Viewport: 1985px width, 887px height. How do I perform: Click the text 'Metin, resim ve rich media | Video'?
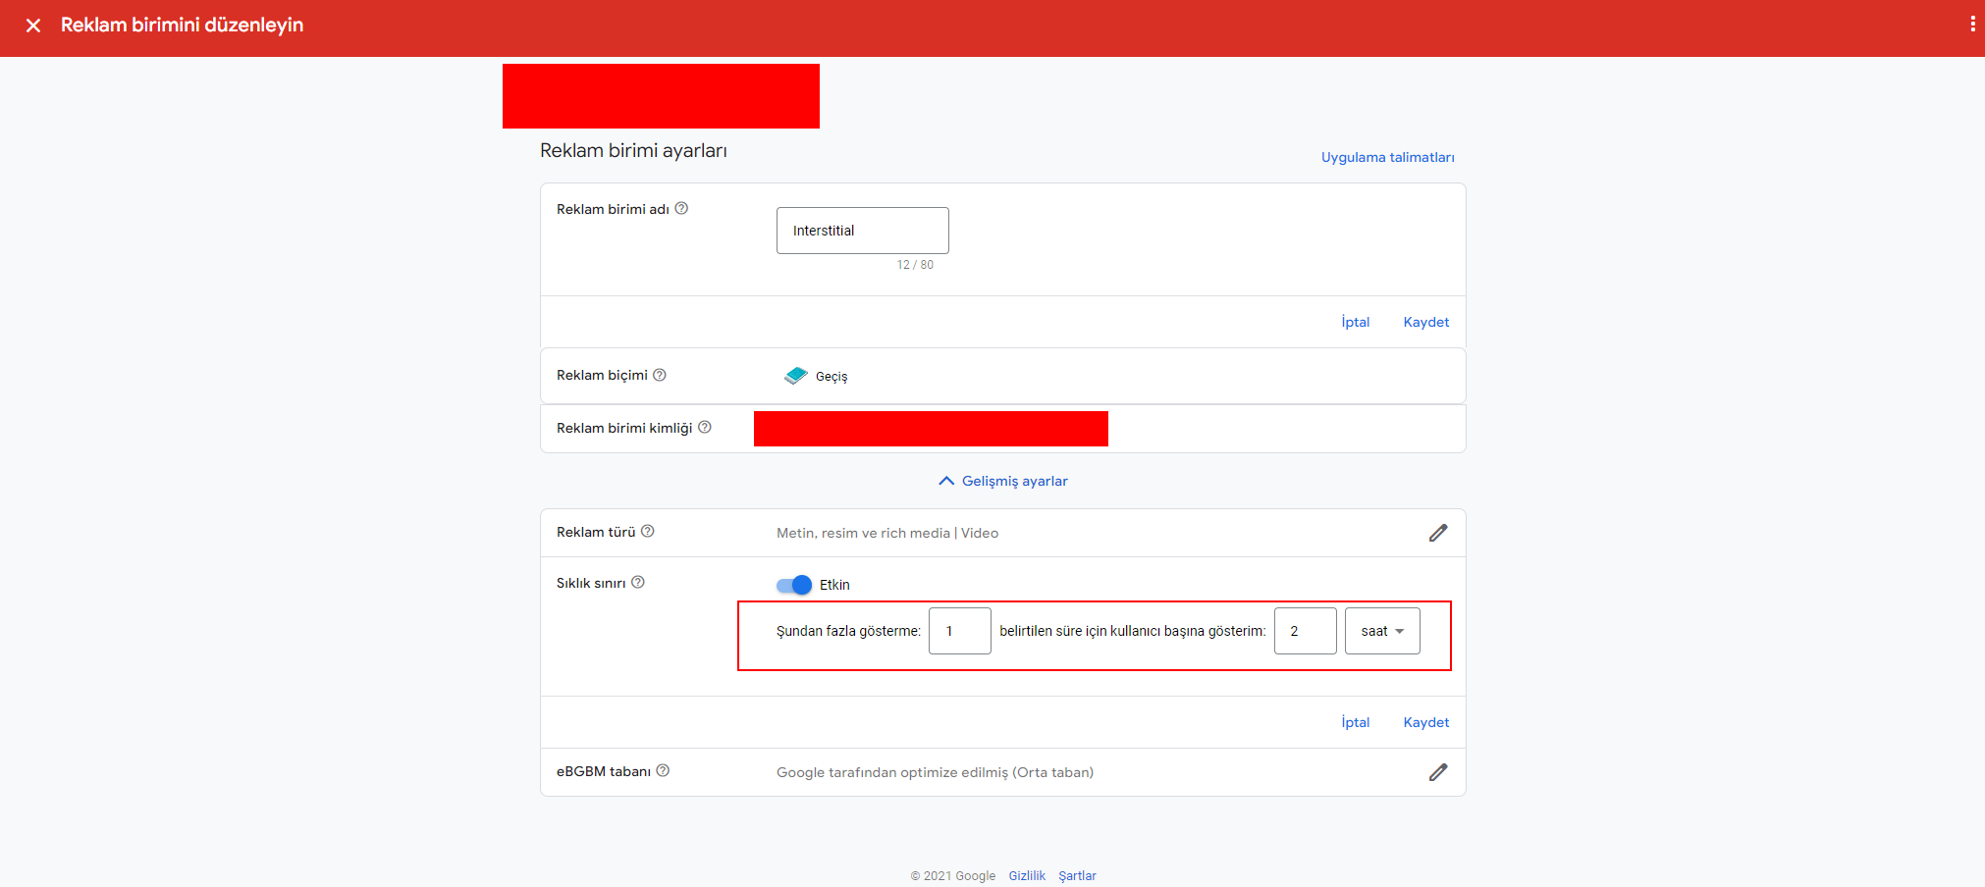tap(887, 533)
